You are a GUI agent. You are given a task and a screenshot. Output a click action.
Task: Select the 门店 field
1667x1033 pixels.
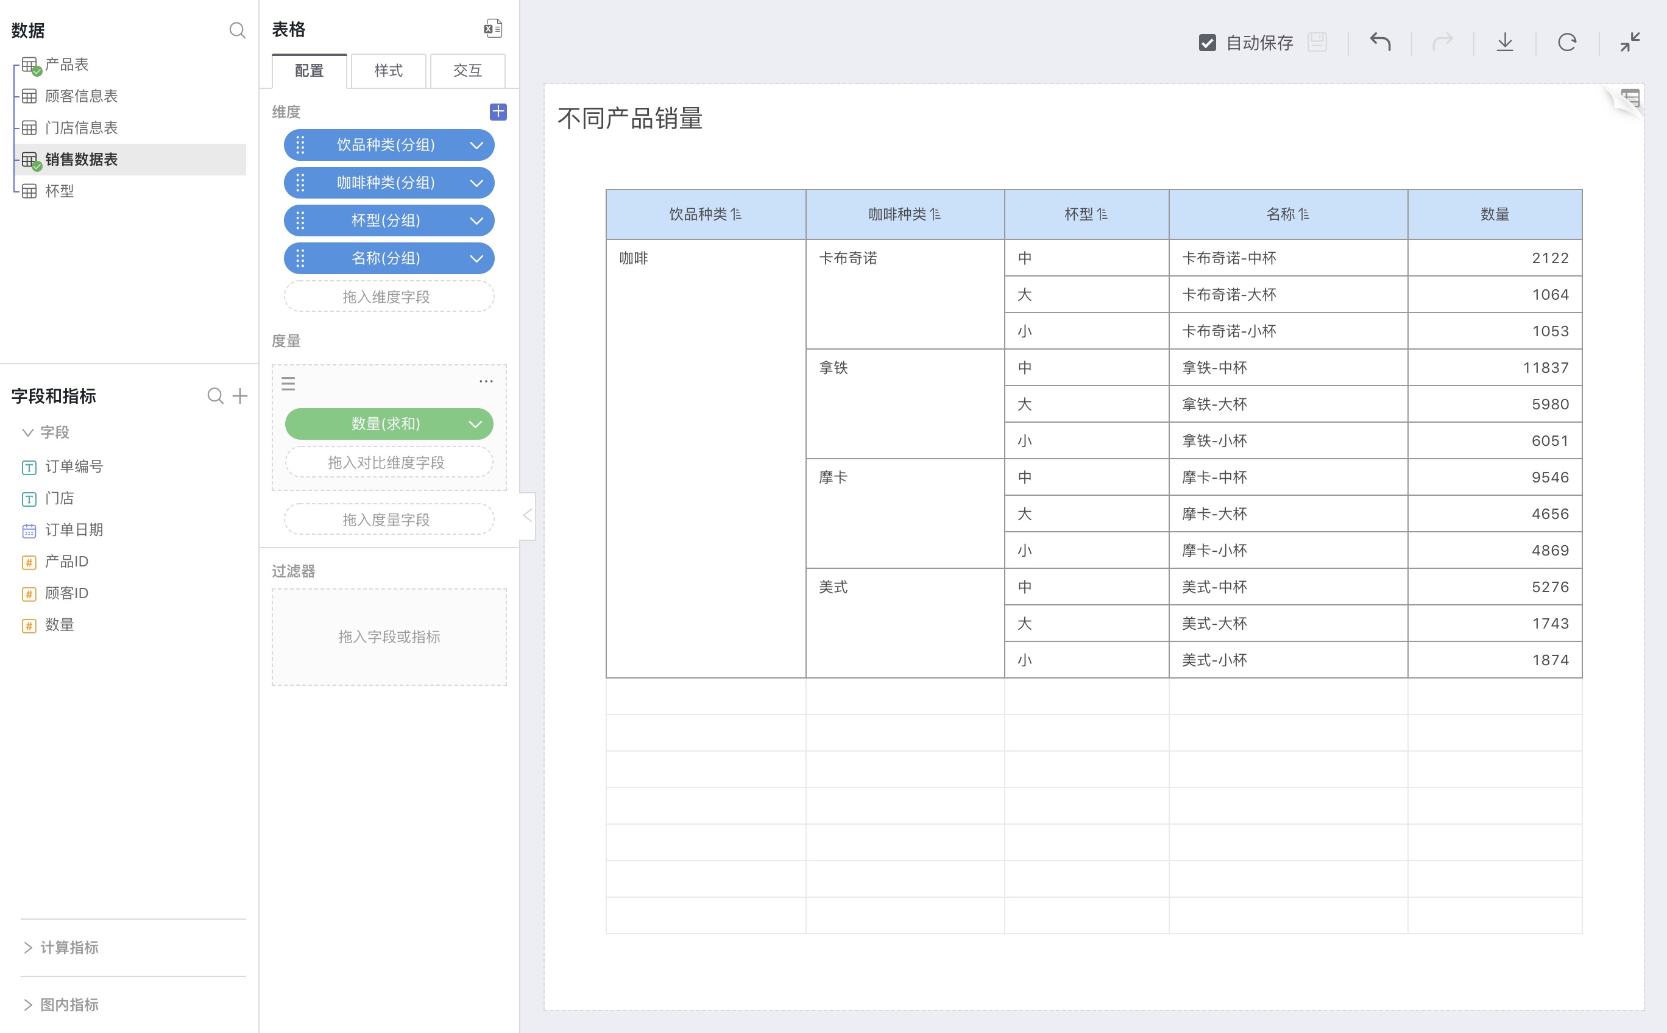point(60,498)
